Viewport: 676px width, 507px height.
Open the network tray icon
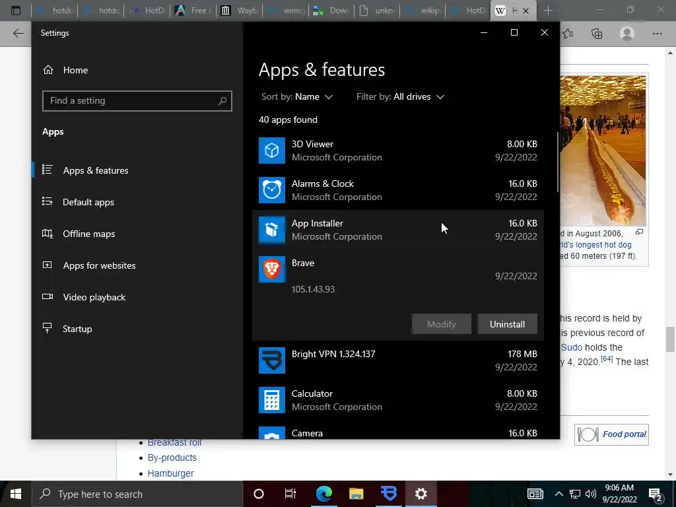coord(575,494)
